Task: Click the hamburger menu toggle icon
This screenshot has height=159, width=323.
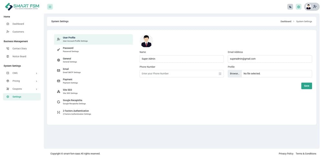Action: tap(50, 7)
